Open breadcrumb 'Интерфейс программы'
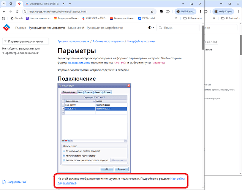Viewport: 242px width, 190px height. click(141, 41)
